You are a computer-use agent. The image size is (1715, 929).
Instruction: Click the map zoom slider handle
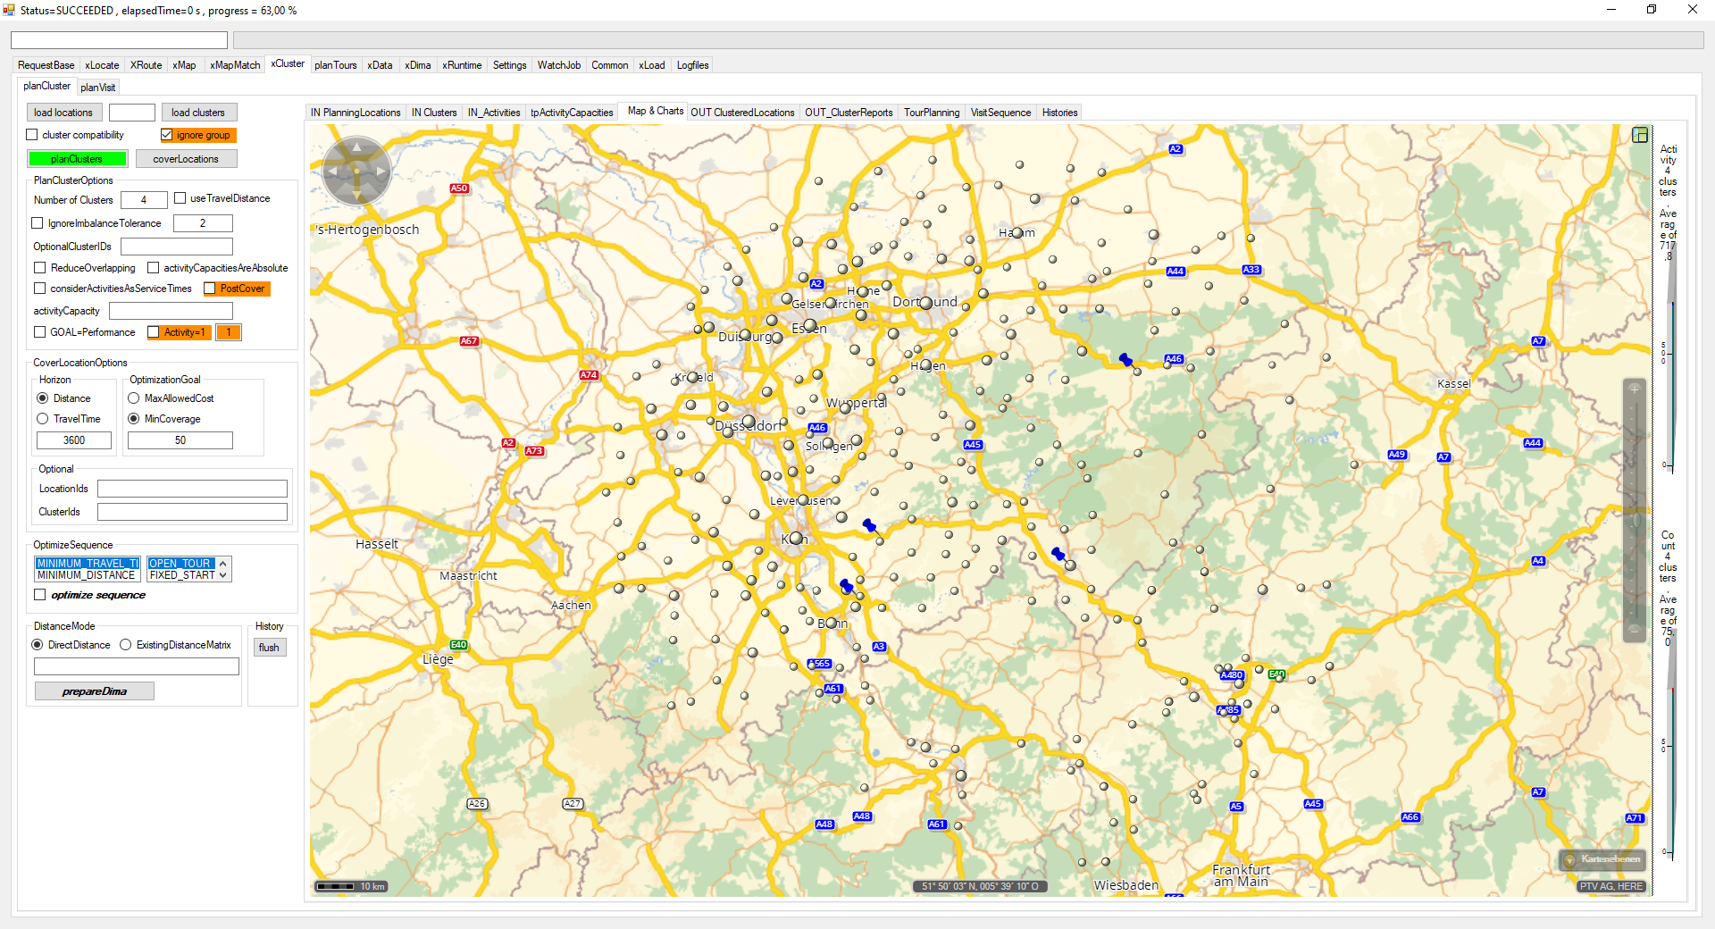pyautogui.click(x=1636, y=521)
